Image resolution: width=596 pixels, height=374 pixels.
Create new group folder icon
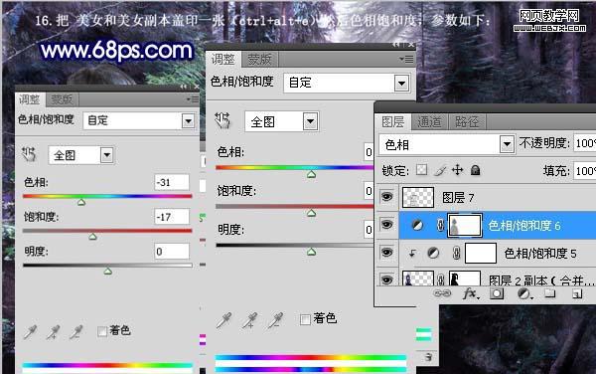pyautogui.click(x=549, y=293)
